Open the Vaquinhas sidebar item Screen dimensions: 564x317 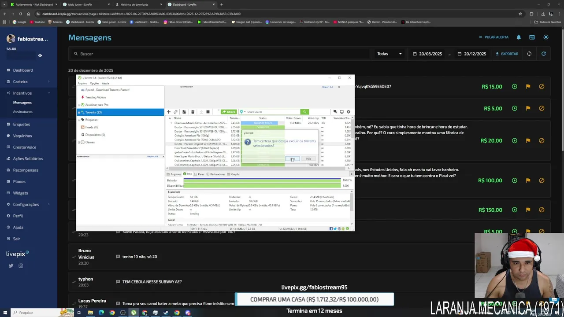click(22, 136)
